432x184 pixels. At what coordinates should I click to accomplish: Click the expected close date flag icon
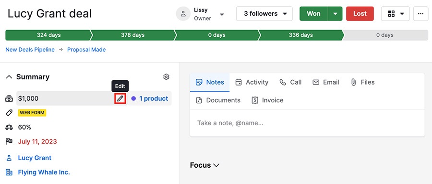click(x=9, y=141)
